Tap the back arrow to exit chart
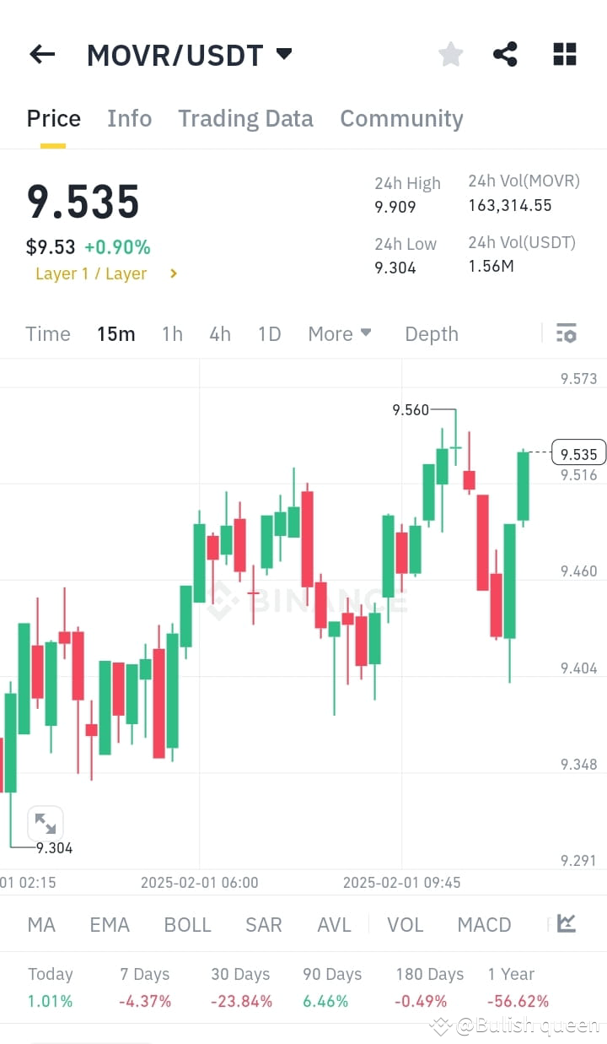 click(41, 54)
